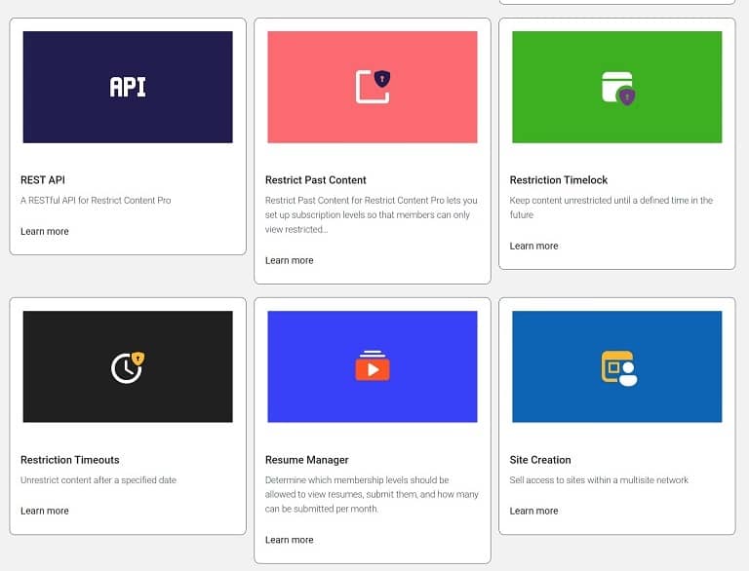Click Learn more under Site Creation

click(533, 511)
